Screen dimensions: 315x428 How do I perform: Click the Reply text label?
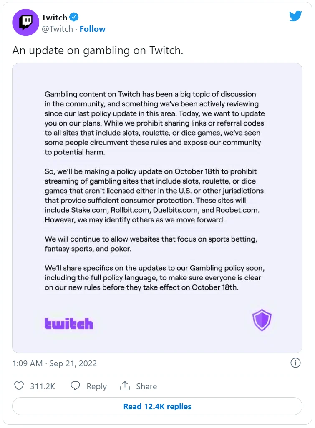[x=97, y=386]
